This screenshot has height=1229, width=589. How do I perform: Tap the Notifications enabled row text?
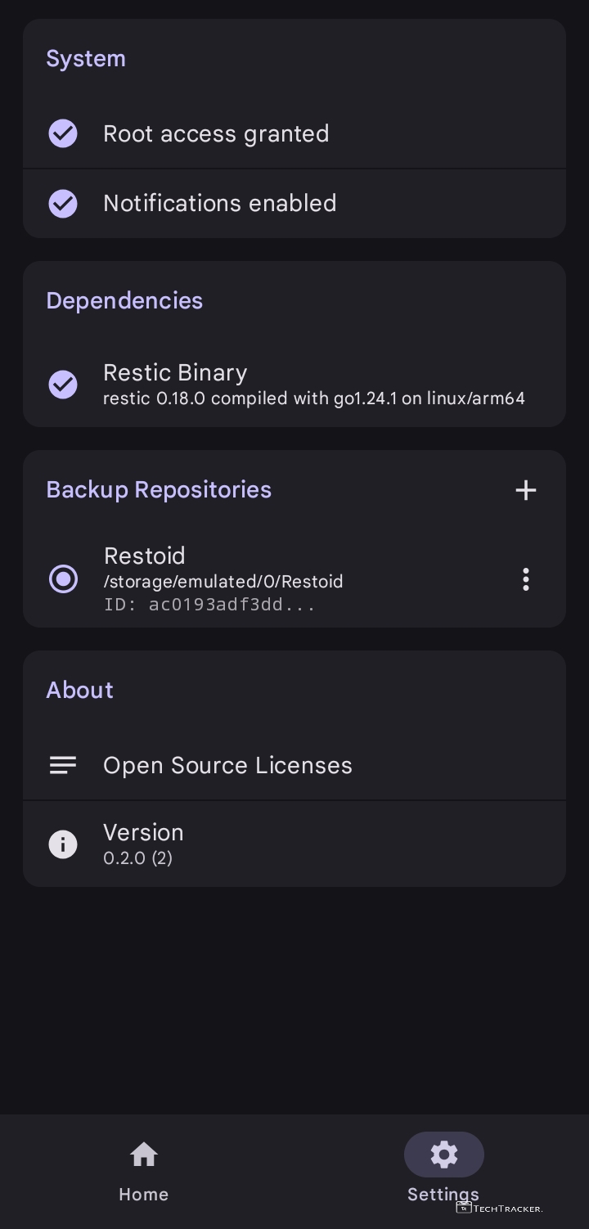point(219,203)
